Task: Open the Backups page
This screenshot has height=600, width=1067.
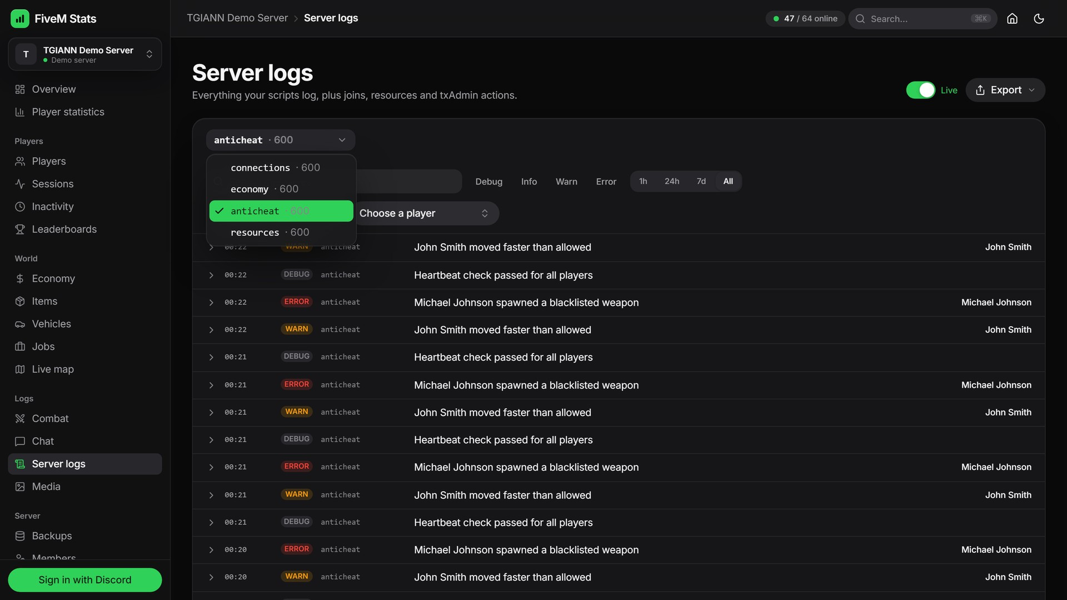Action: point(85,536)
